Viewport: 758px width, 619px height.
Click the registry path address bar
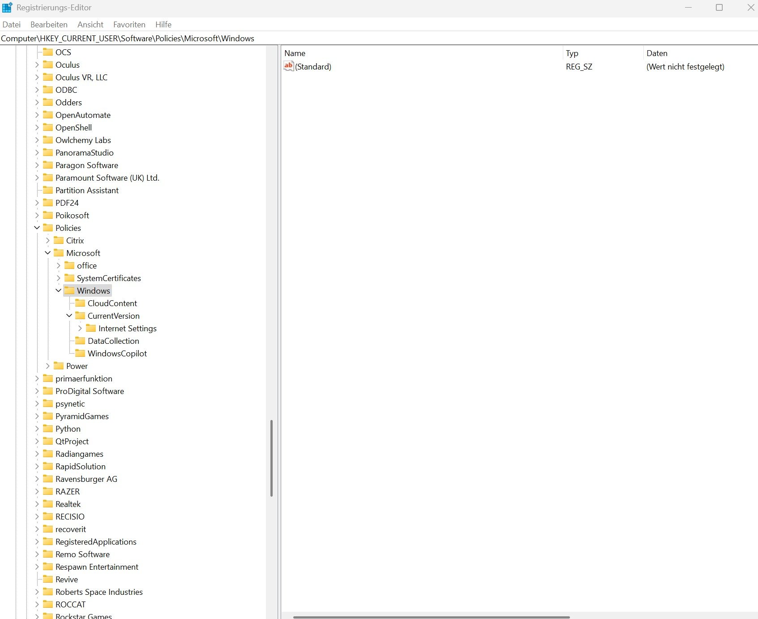[379, 39]
